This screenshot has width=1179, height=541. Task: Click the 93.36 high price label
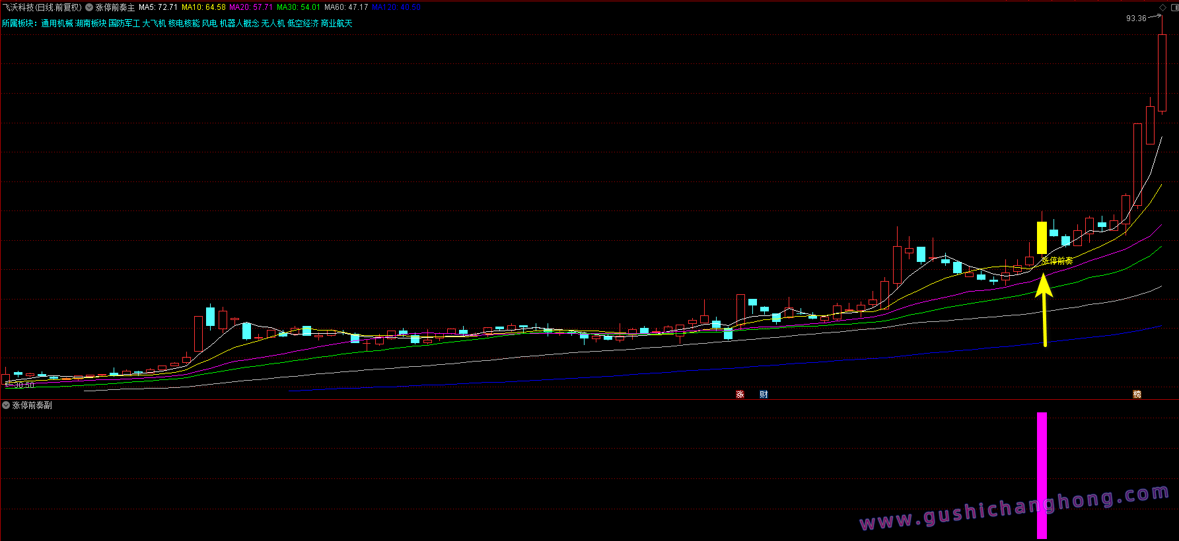point(1136,18)
